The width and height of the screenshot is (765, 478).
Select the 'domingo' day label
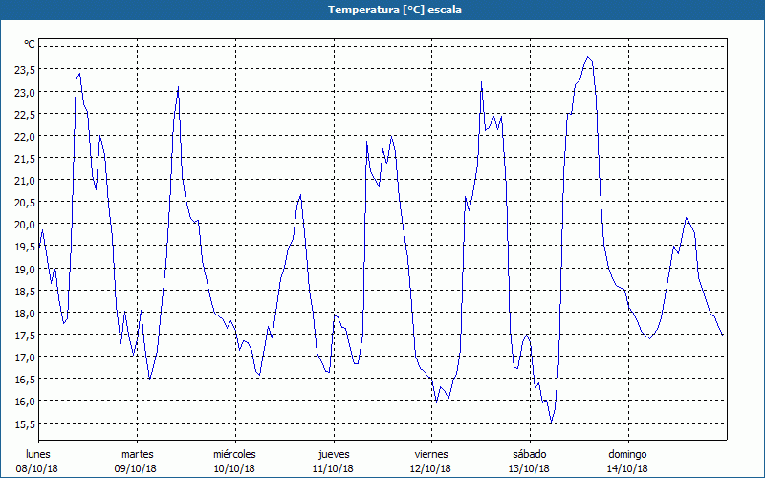(627, 454)
